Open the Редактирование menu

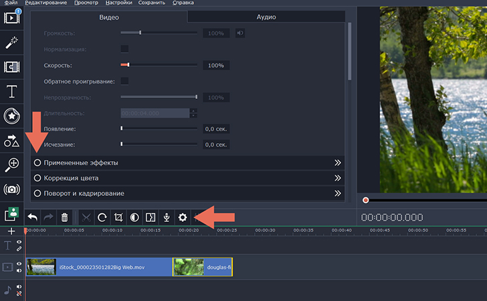[x=47, y=3]
